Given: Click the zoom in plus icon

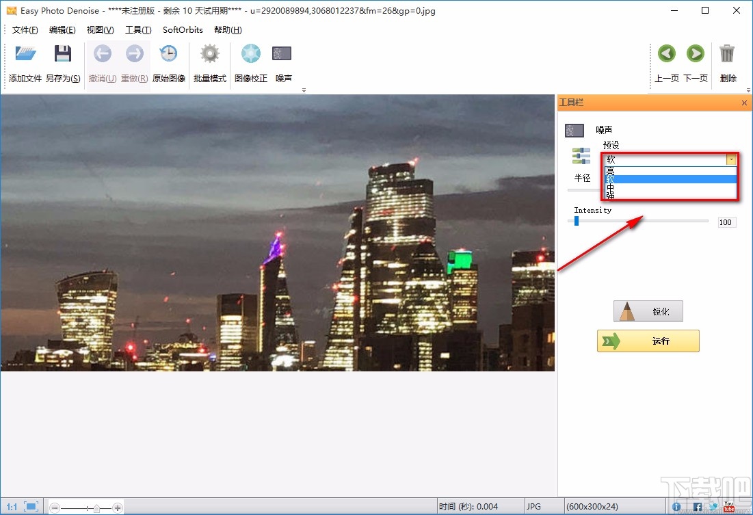Looking at the screenshot, I should pyautogui.click(x=117, y=507).
